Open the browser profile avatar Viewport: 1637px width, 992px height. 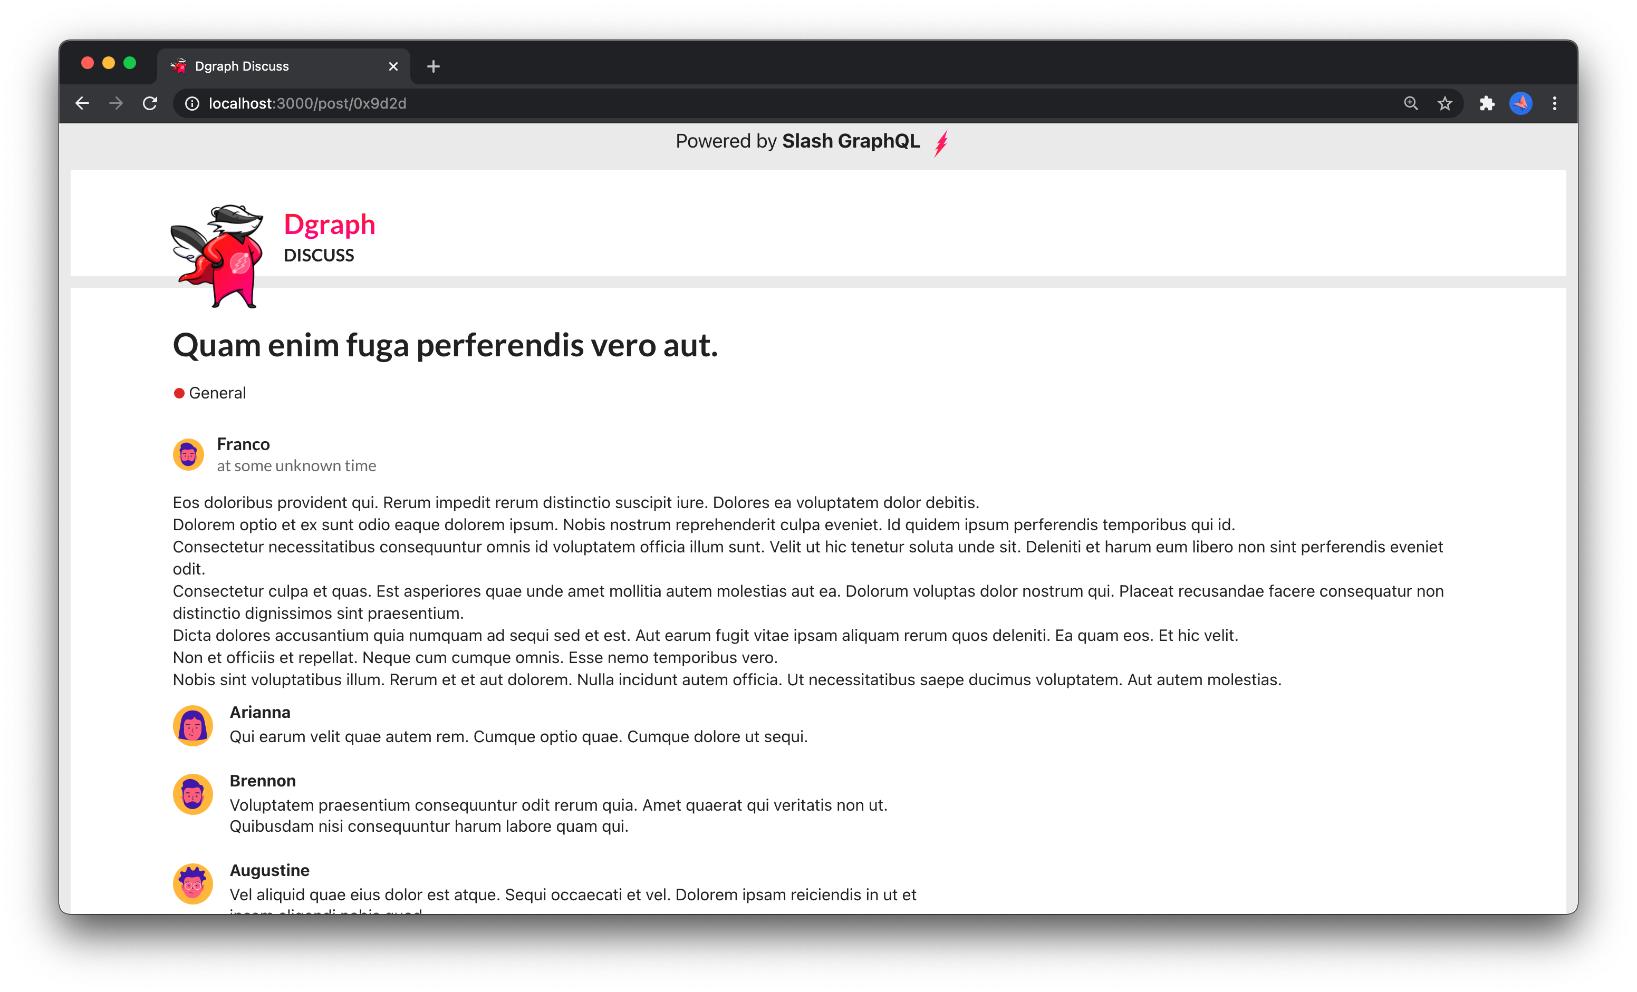tap(1521, 104)
